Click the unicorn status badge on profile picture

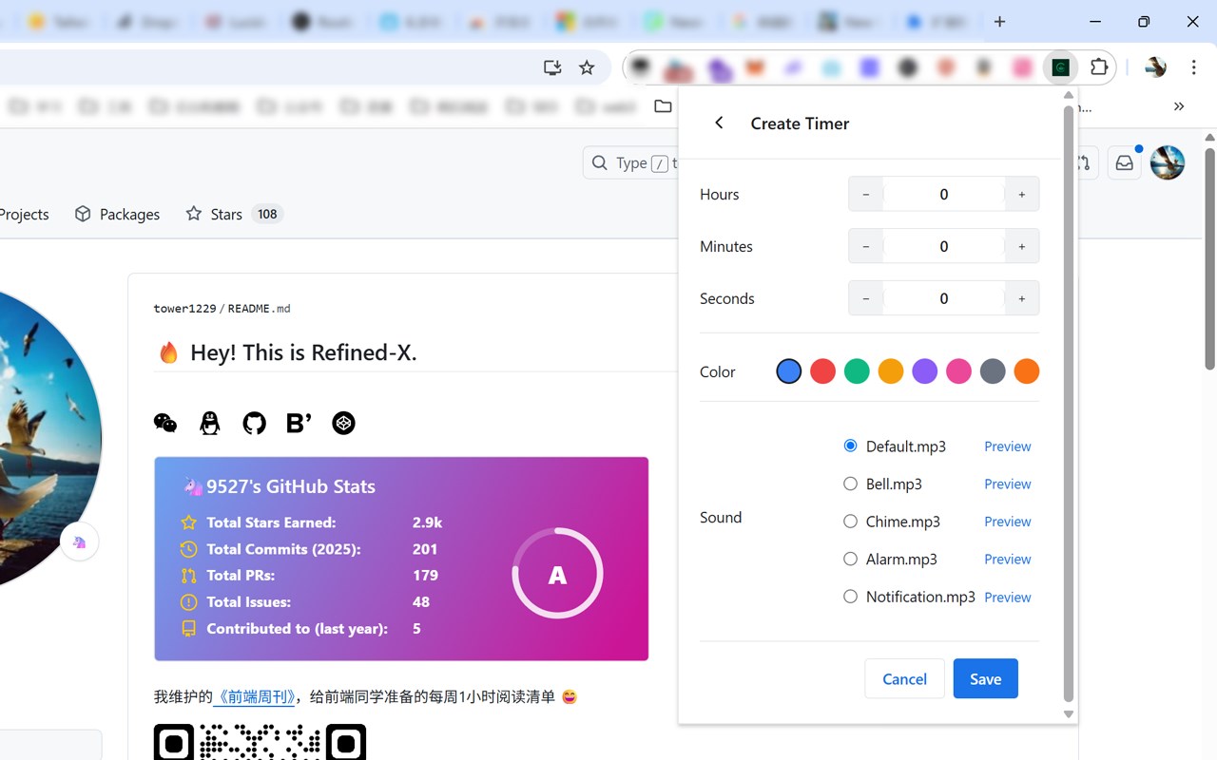[80, 541]
